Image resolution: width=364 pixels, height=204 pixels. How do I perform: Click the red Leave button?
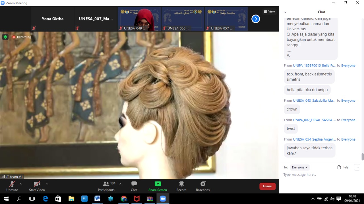(267, 186)
